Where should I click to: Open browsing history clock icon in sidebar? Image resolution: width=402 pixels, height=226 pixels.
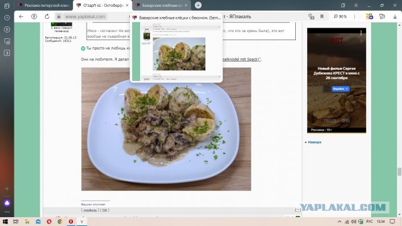pyautogui.click(x=7, y=18)
